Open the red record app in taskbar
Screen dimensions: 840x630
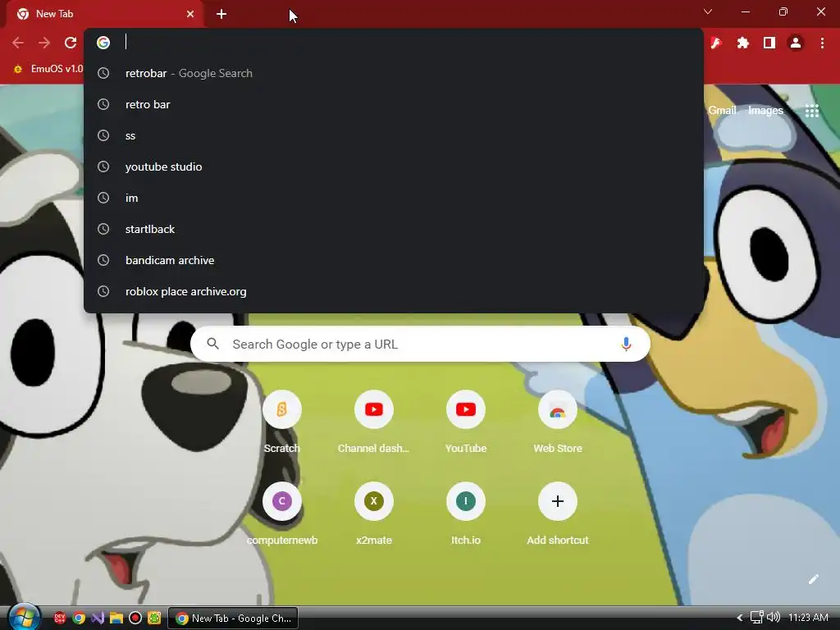135,619
